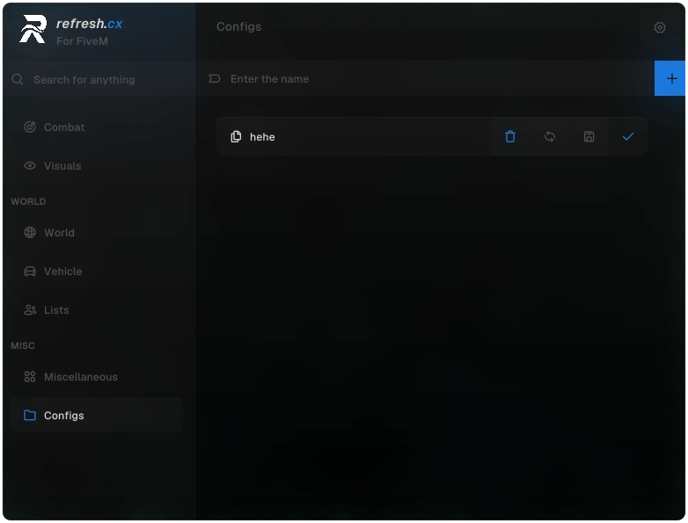The width and height of the screenshot is (688, 523).
Task: Open the Miscellaneous section
Action: (x=97, y=376)
